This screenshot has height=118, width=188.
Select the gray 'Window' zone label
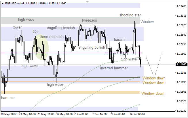147,22
